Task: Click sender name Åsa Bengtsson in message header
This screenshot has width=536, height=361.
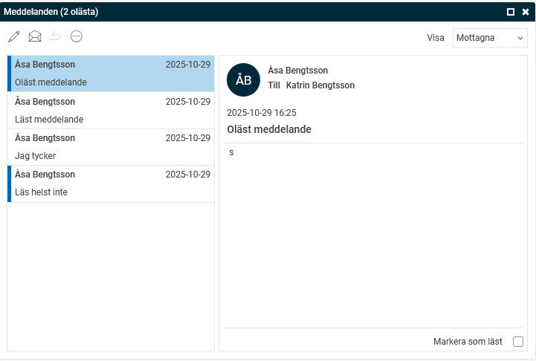Action: coord(297,71)
